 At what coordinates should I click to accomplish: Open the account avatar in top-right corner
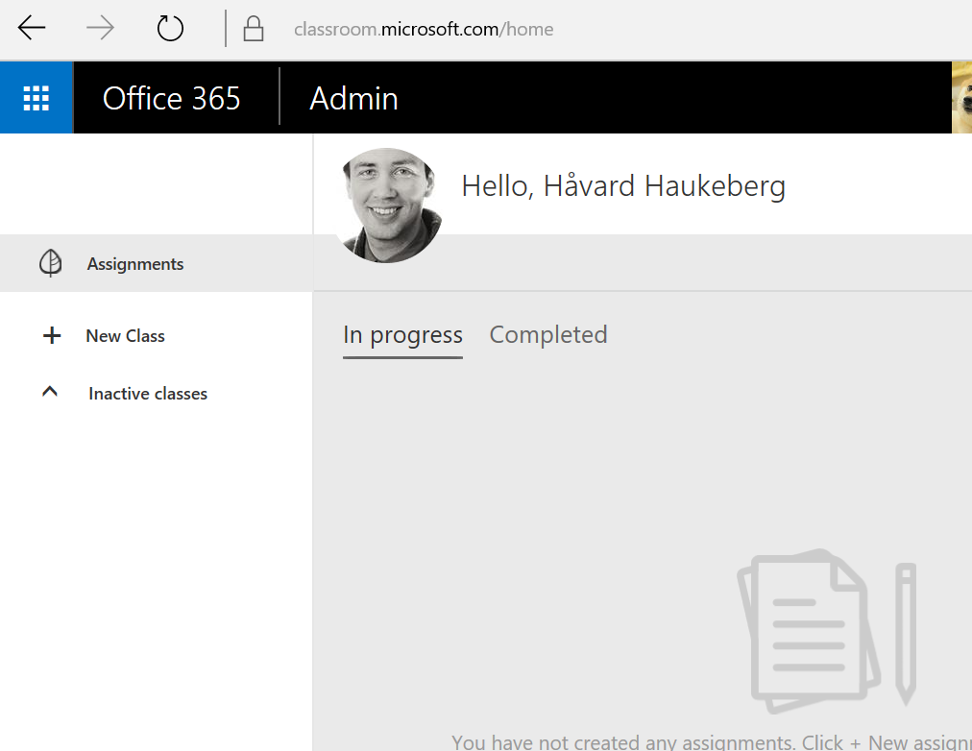[x=960, y=98]
